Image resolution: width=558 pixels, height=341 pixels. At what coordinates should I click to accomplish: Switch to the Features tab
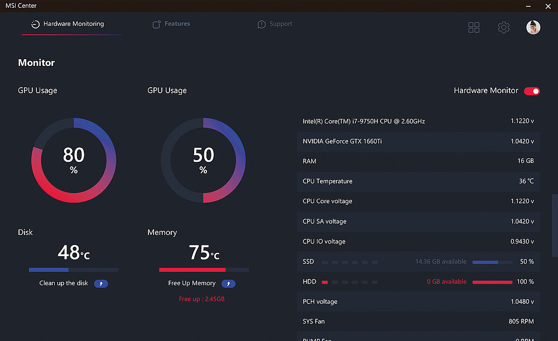pos(177,24)
